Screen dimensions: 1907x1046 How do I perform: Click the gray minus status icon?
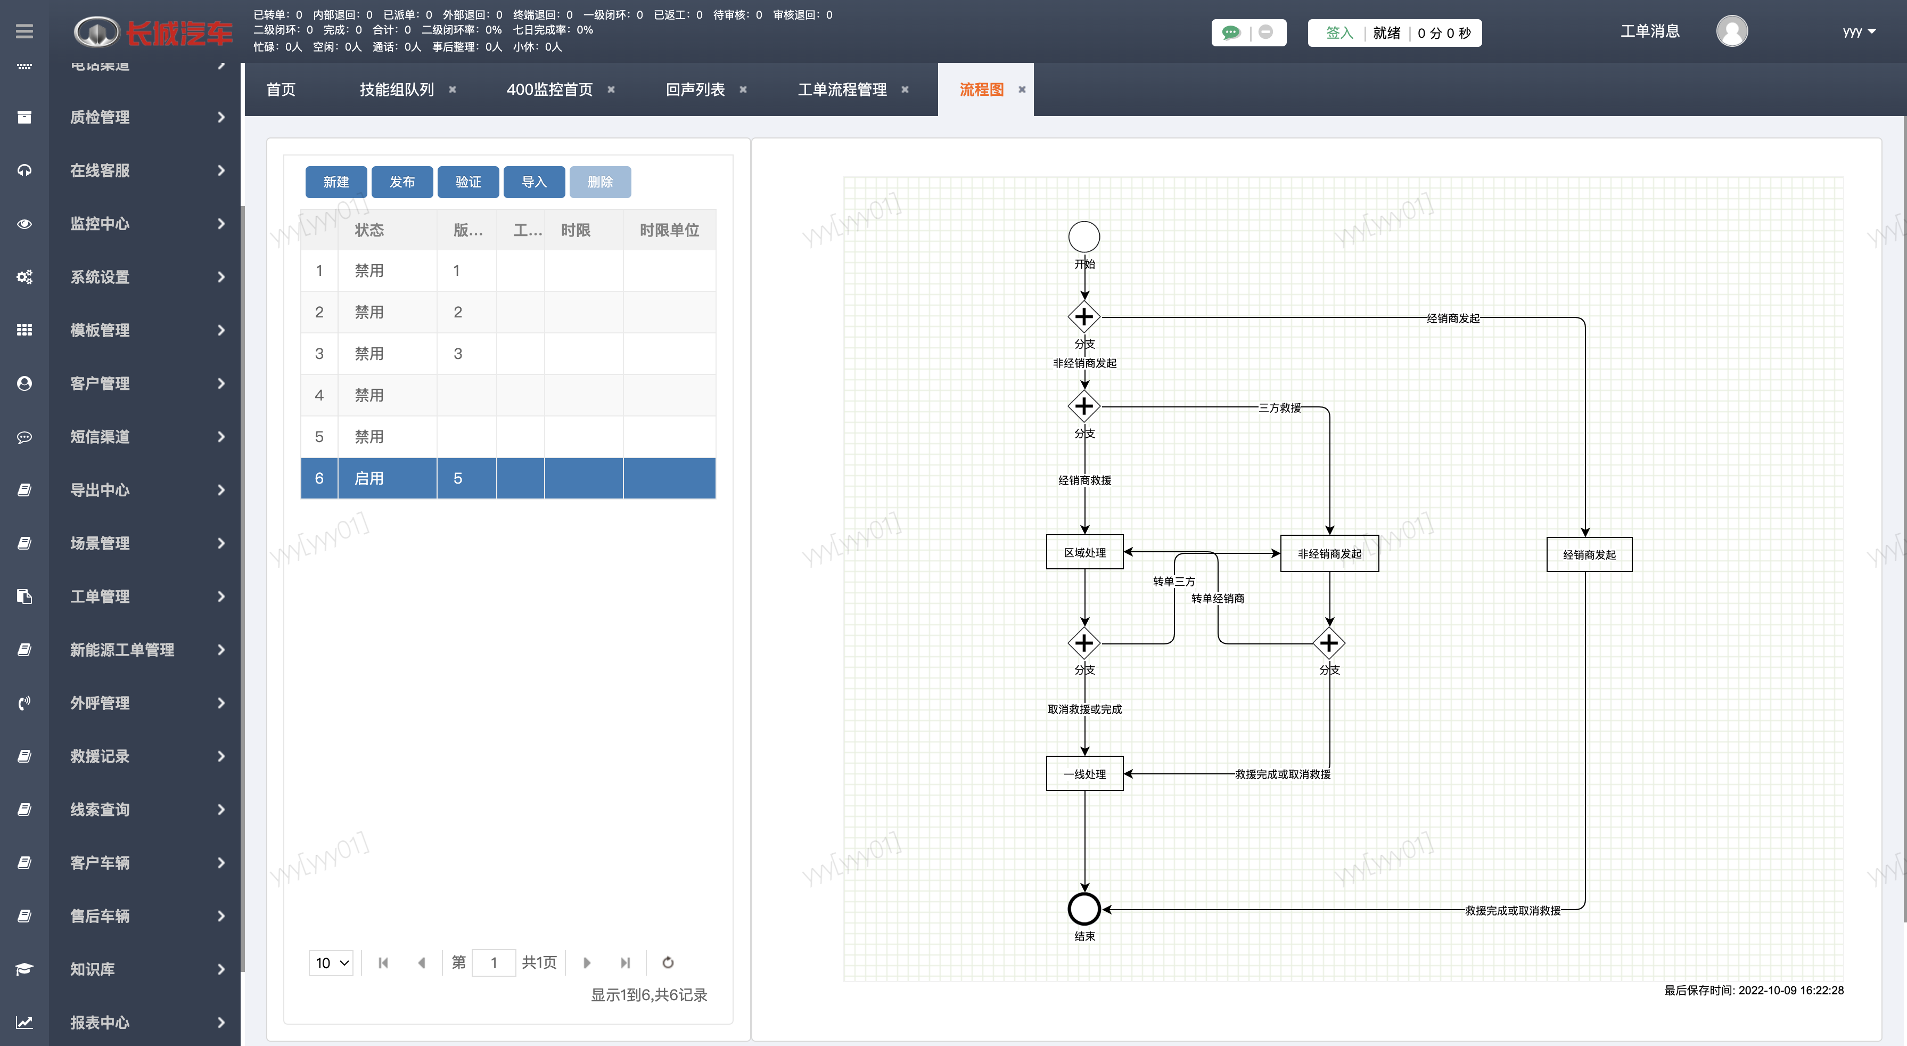click(1266, 32)
